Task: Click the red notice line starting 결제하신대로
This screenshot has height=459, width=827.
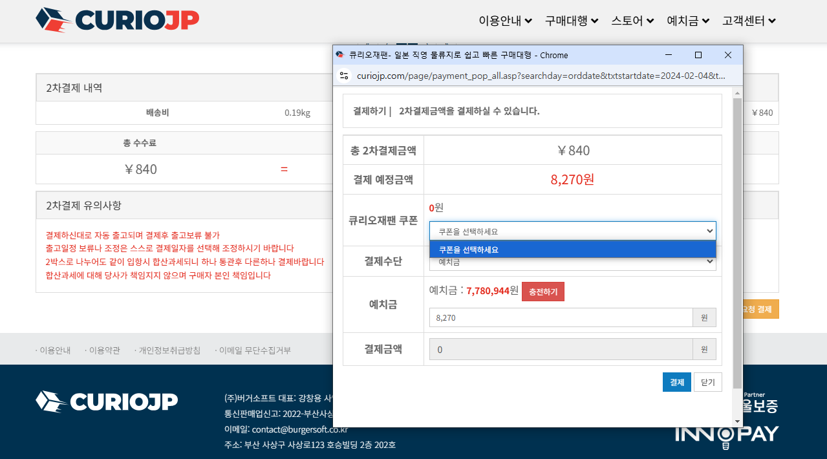Action: point(133,235)
